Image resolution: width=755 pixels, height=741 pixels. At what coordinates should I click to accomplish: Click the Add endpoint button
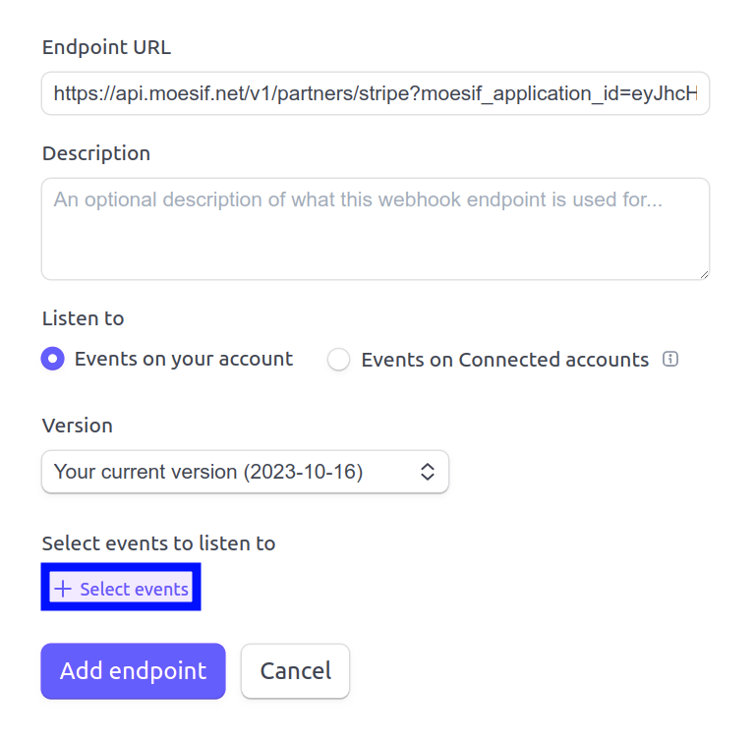133,671
